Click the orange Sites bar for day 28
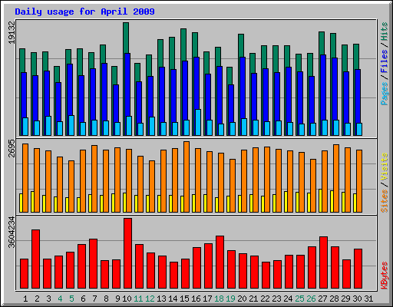393x307 pixels. coord(336,178)
